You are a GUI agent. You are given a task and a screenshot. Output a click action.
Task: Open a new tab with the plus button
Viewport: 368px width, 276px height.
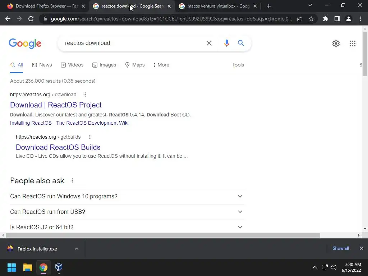click(x=269, y=6)
